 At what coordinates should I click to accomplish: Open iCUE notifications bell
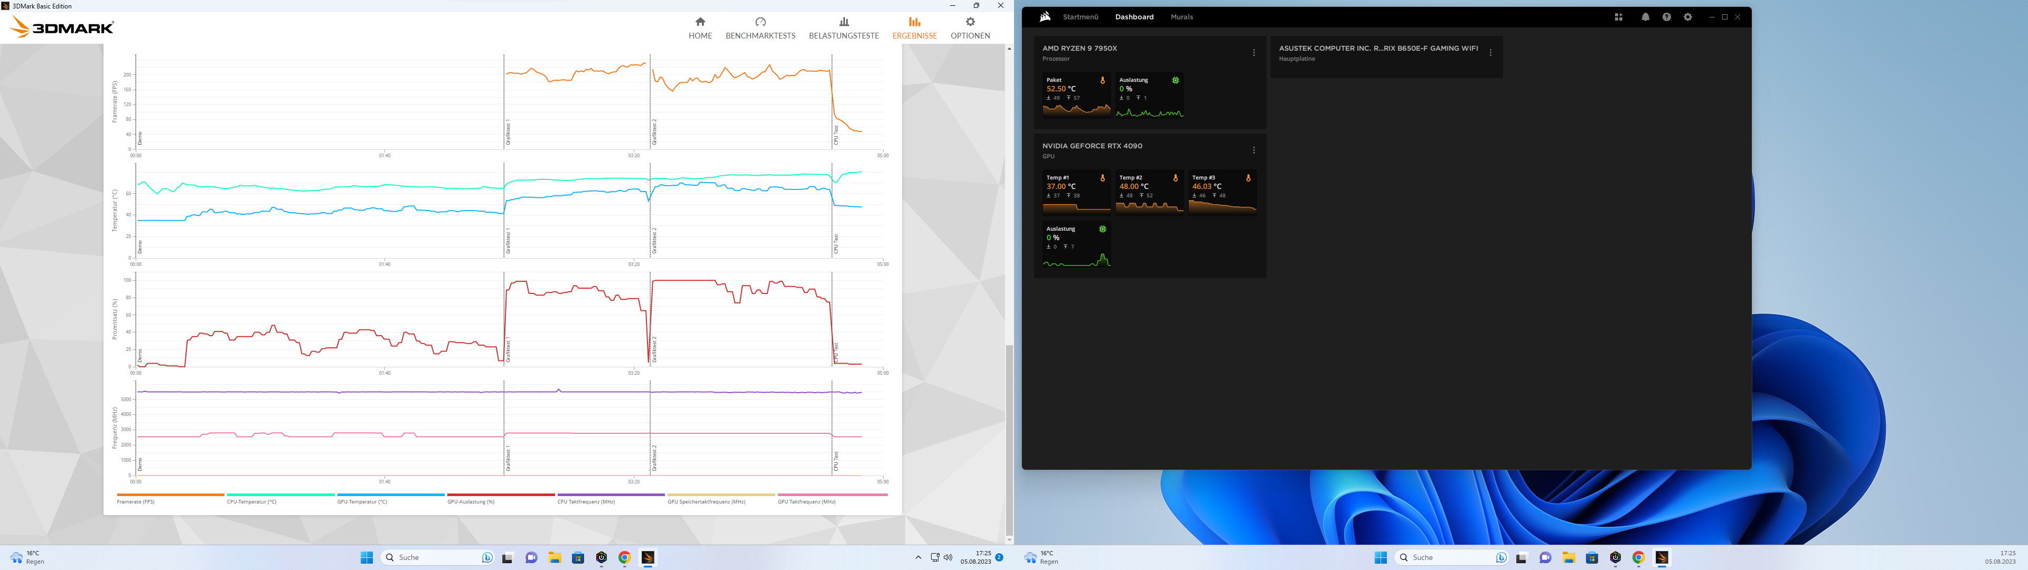tap(1646, 17)
